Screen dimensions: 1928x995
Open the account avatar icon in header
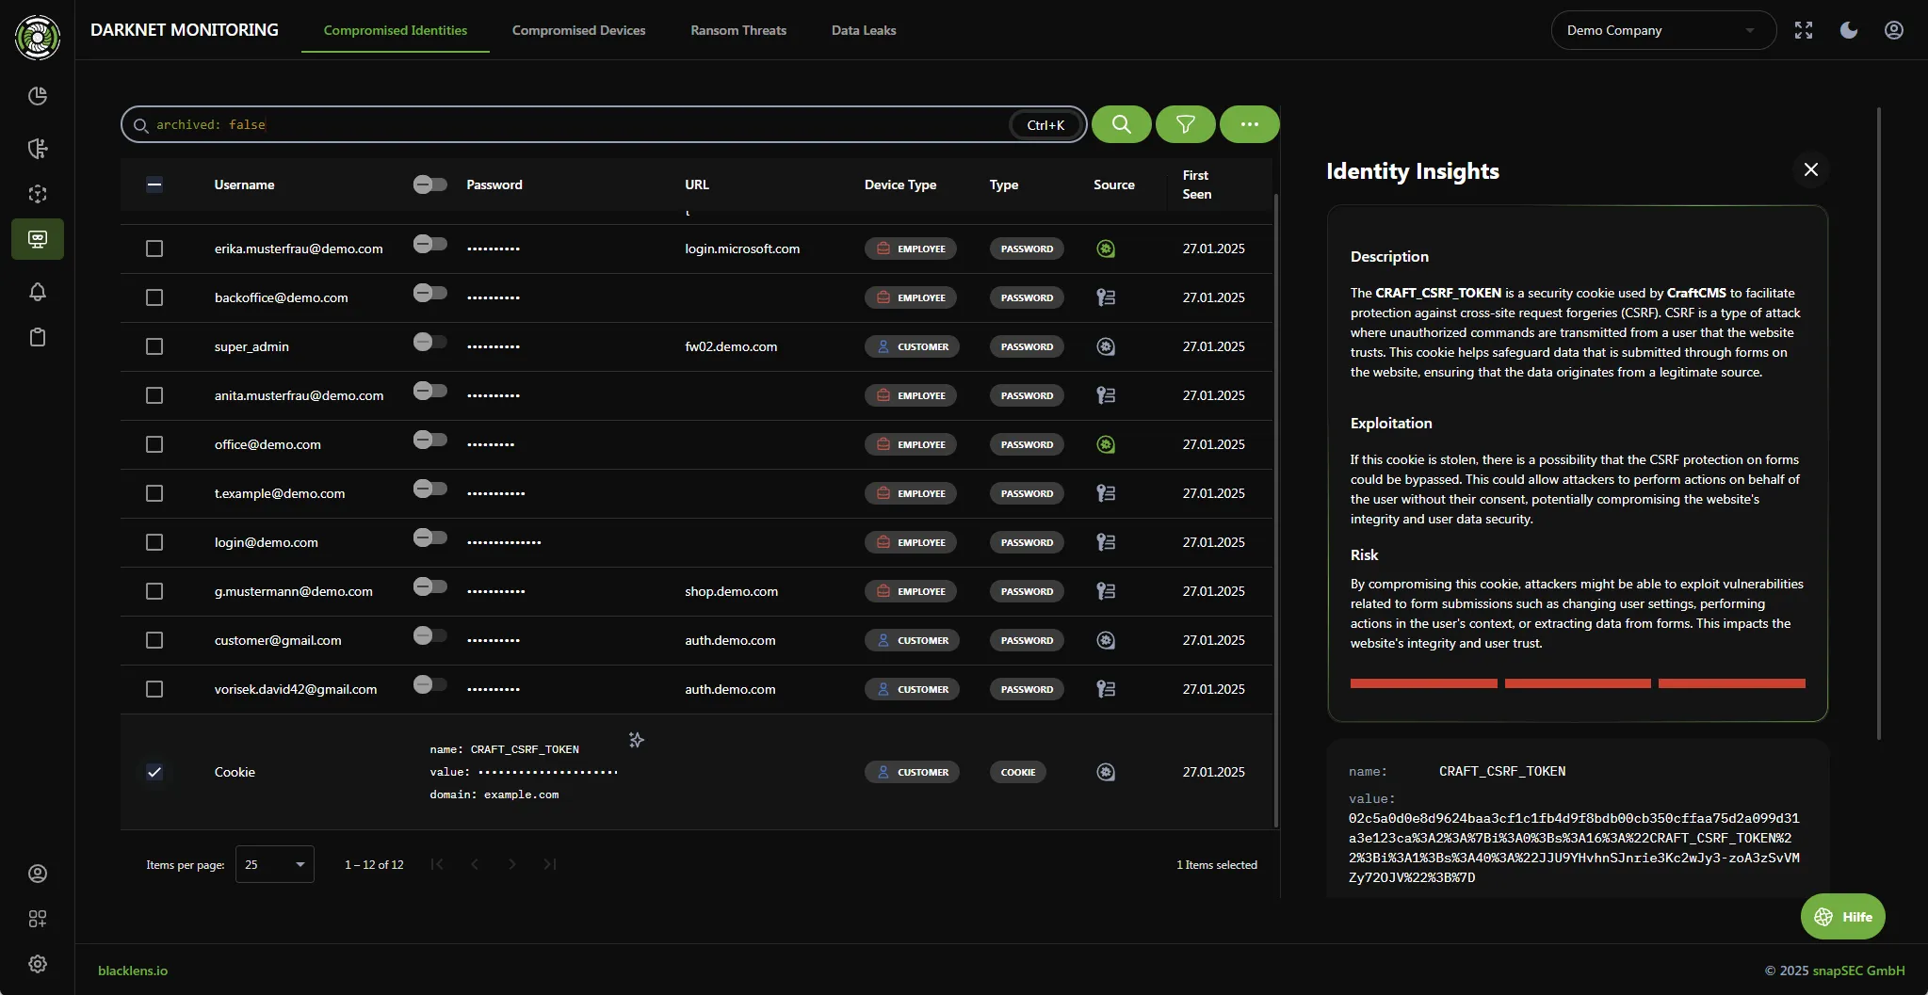(x=1894, y=30)
